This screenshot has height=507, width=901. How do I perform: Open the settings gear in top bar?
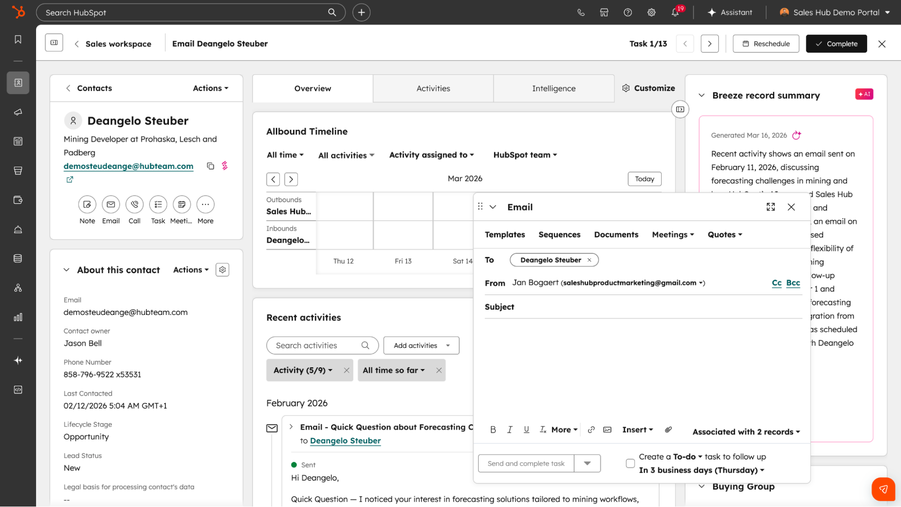(x=651, y=13)
